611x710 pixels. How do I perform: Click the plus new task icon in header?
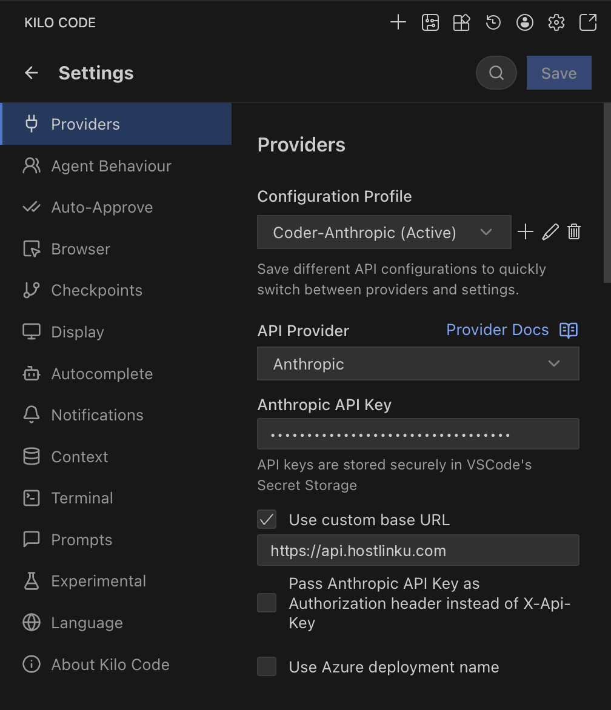(x=398, y=22)
